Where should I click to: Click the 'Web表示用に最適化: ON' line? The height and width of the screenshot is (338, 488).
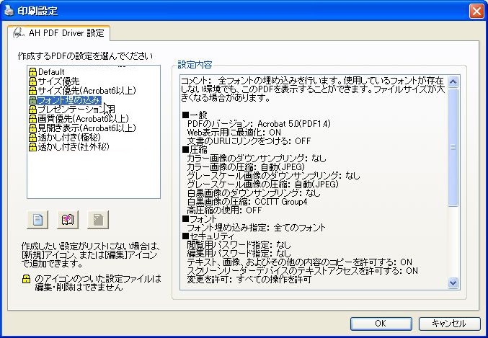coord(234,133)
